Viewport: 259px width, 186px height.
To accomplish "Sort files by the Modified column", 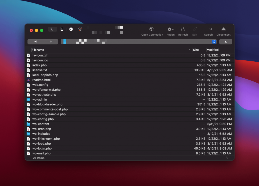I will pos(212,50).
